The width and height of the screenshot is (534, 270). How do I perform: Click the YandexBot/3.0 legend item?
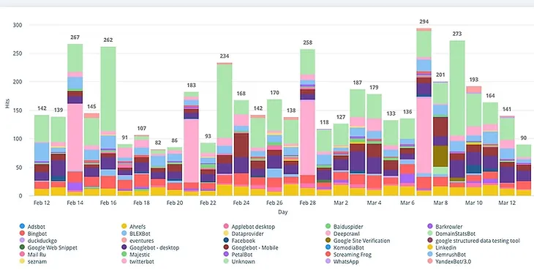[450, 261]
